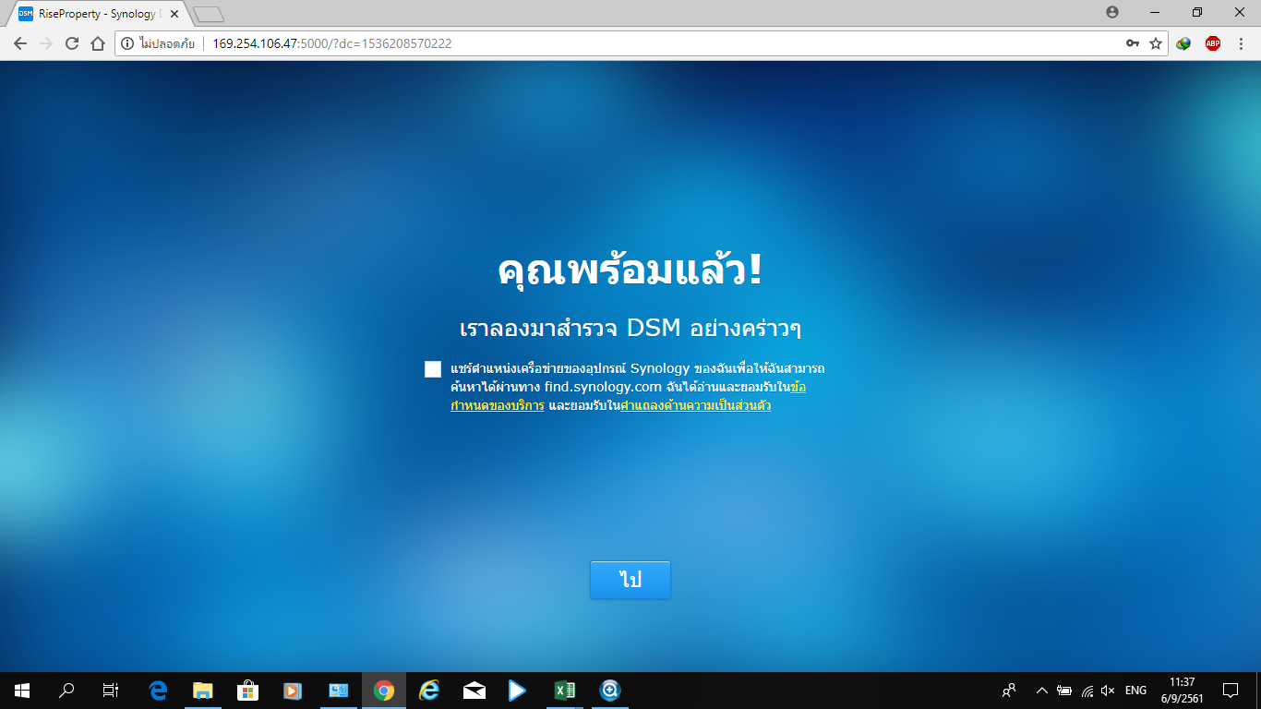The image size is (1261, 709).
Task: Show hidden system tray icons
Action: [x=1041, y=691]
